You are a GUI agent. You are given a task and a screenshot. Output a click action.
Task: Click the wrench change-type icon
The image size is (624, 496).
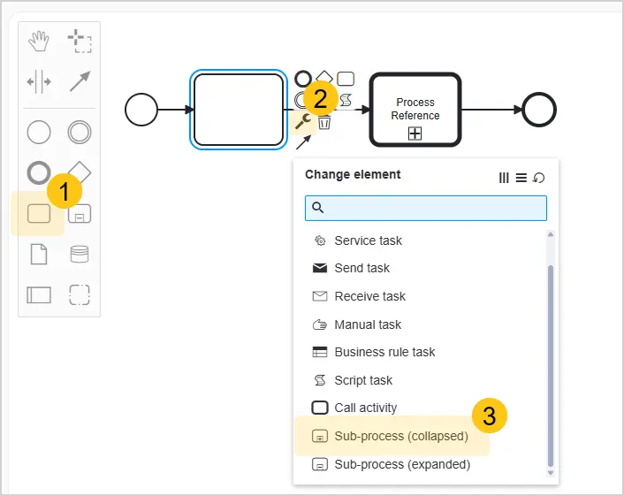point(303,121)
